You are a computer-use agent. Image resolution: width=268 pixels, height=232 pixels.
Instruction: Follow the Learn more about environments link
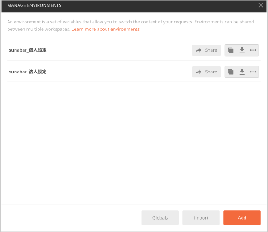[x=106, y=29]
